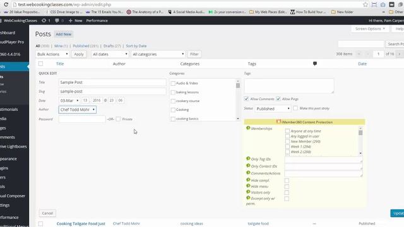The height and width of the screenshot is (227, 404).
Task: Expand the Screen Options panel
Action: pyautogui.click(x=370, y=29)
